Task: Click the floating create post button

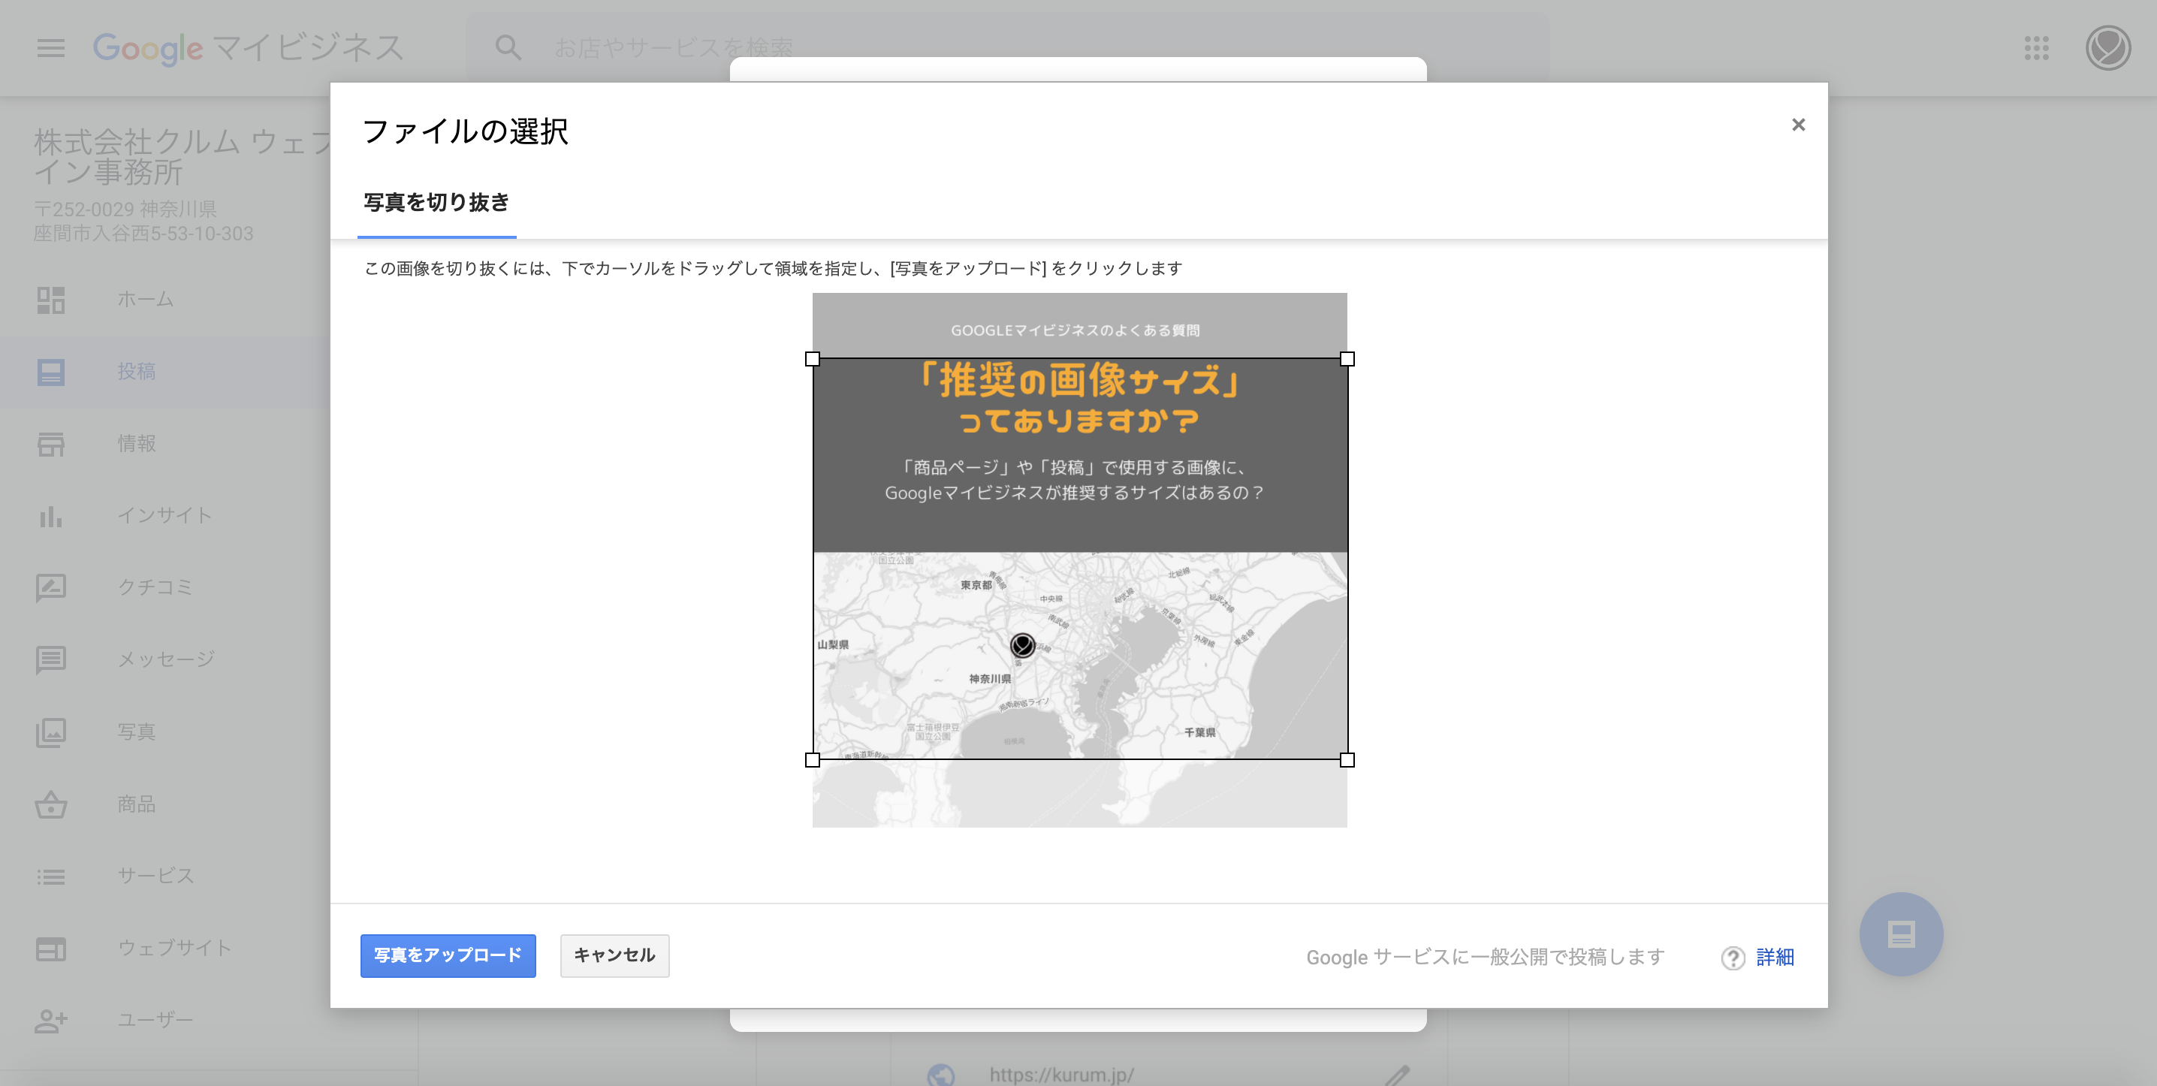Action: pos(1901,934)
